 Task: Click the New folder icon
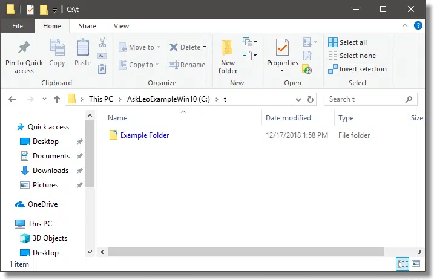[227, 48]
